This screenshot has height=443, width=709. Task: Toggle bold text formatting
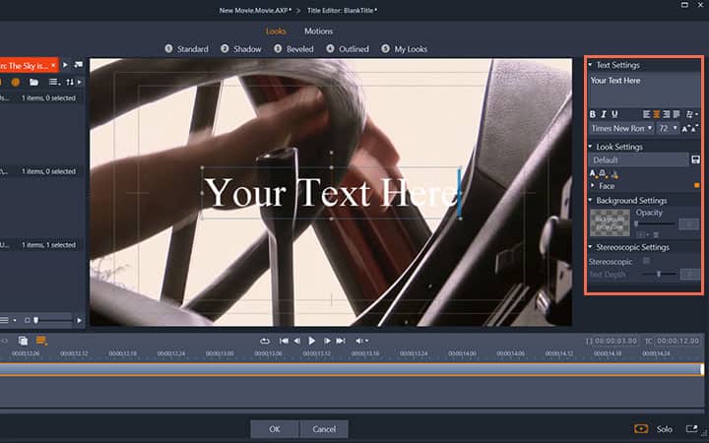(593, 114)
